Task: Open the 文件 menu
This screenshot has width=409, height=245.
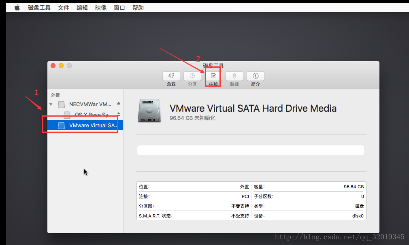Action: (x=64, y=8)
